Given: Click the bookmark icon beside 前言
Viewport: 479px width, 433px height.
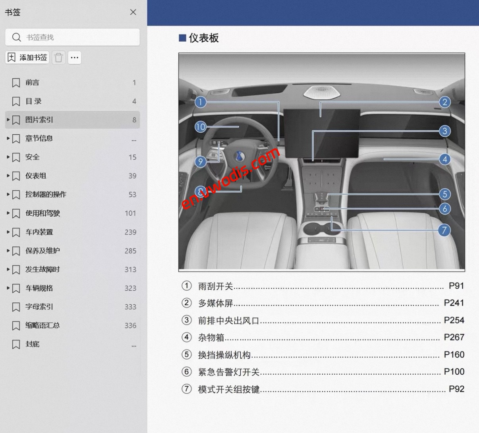Looking at the screenshot, I should click(x=16, y=82).
